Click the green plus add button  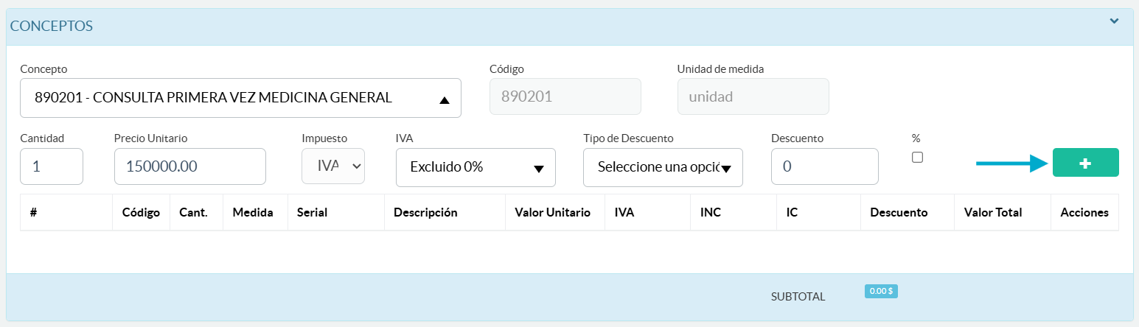click(1085, 163)
